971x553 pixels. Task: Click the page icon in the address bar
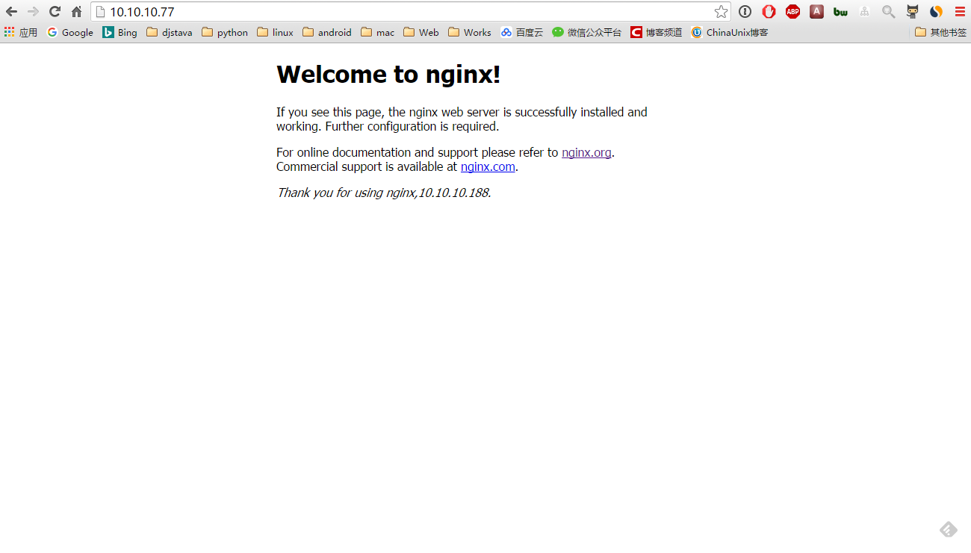(x=100, y=12)
